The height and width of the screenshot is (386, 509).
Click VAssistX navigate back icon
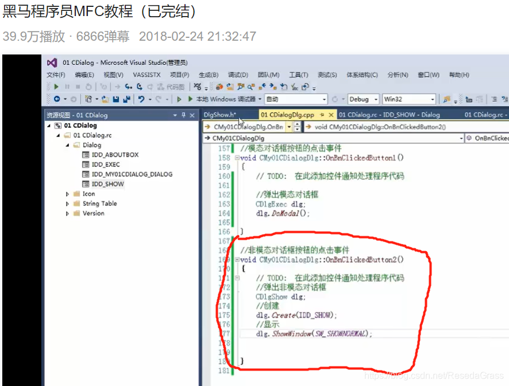point(263,87)
